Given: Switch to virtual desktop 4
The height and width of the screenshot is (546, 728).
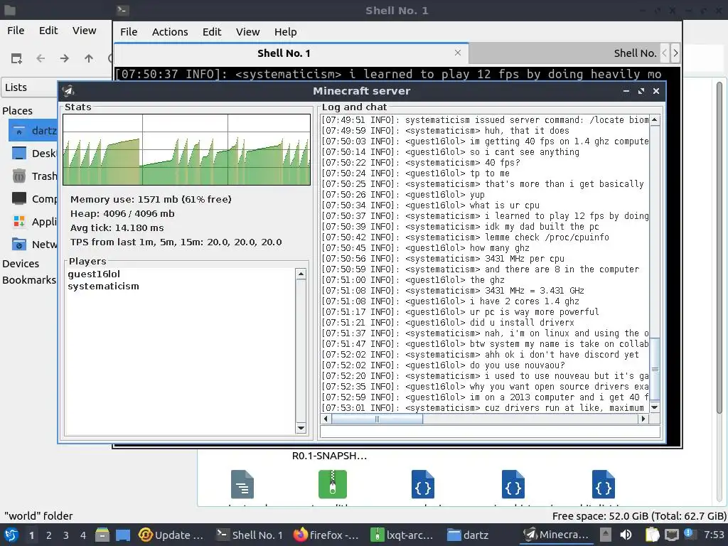Looking at the screenshot, I should [x=83, y=535].
